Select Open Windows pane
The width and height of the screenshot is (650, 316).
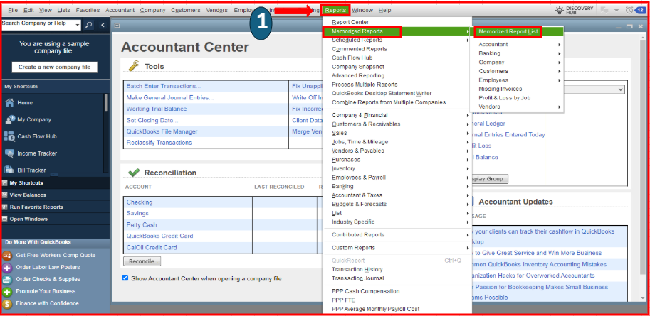[55, 219]
